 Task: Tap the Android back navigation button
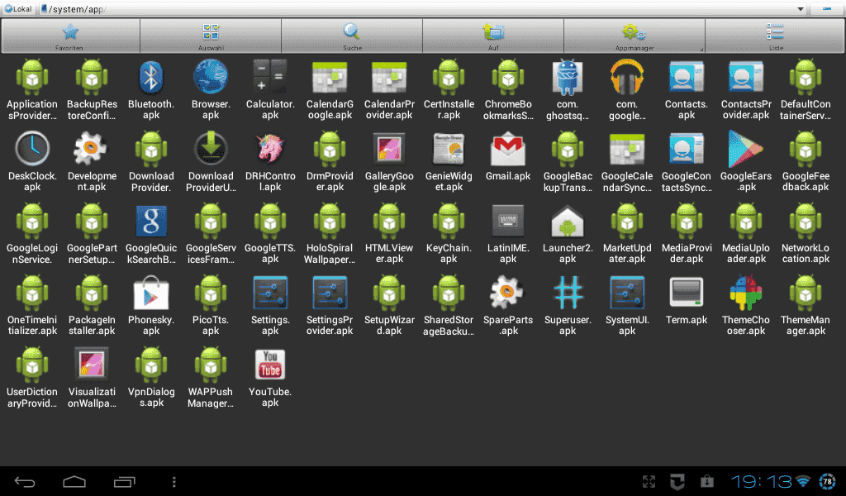(x=24, y=481)
